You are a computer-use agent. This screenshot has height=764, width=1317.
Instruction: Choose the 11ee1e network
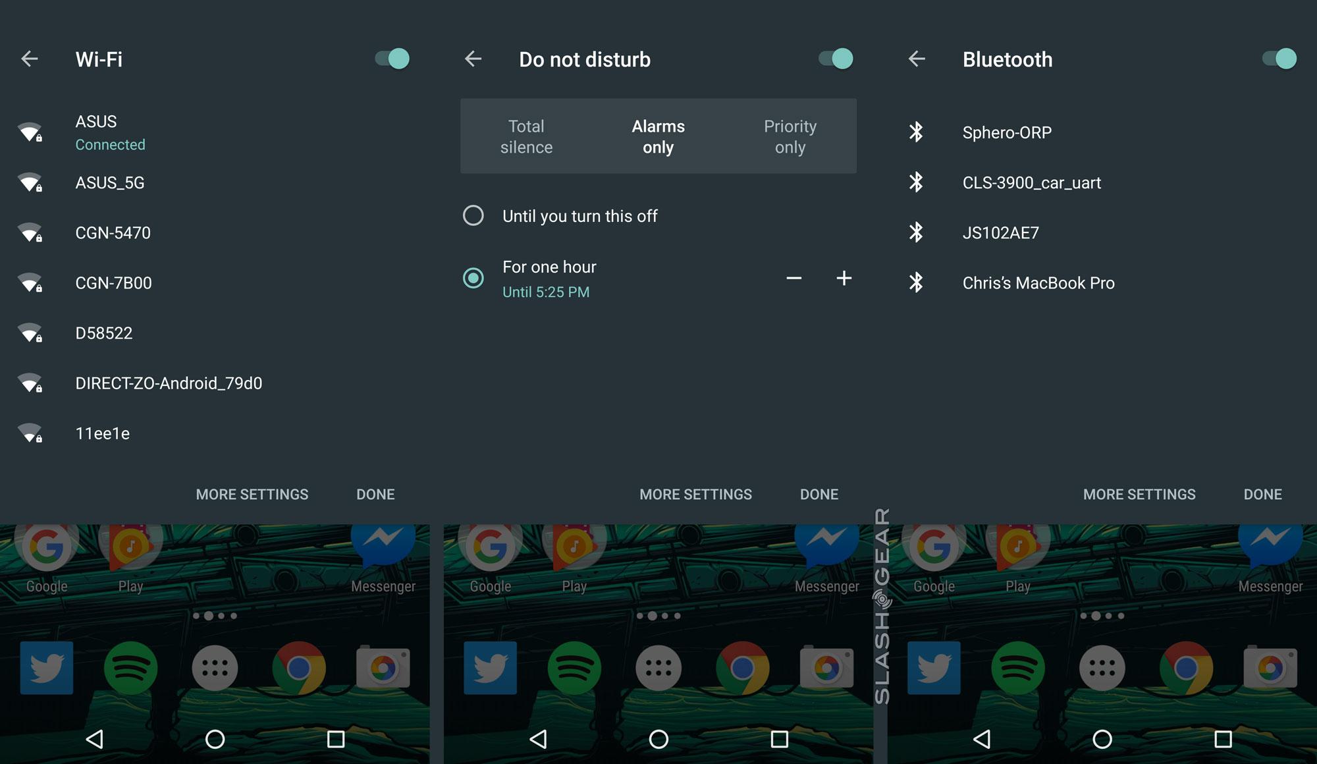pyautogui.click(x=215, y=433)
